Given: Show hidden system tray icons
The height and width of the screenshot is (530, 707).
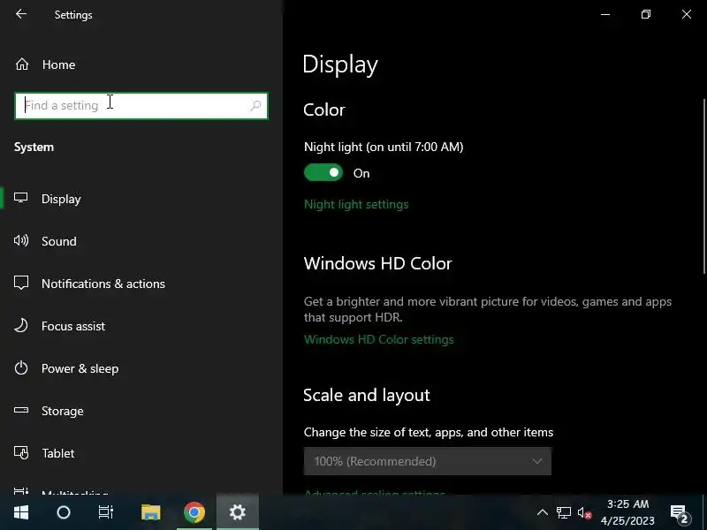Looking at the screenshot, I should [x=543, y=512].
